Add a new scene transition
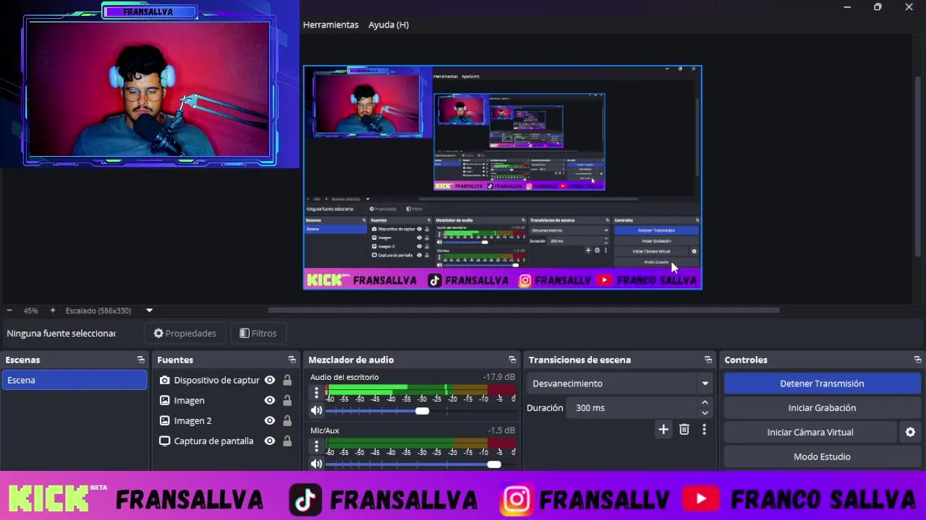Viewport: 926px width, 520px height. coord(663,430)
